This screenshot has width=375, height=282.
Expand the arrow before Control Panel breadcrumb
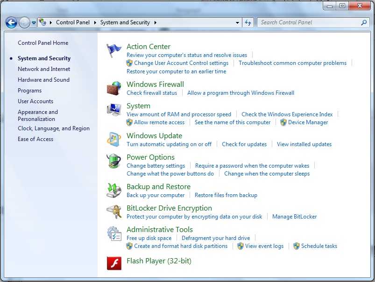51,22
